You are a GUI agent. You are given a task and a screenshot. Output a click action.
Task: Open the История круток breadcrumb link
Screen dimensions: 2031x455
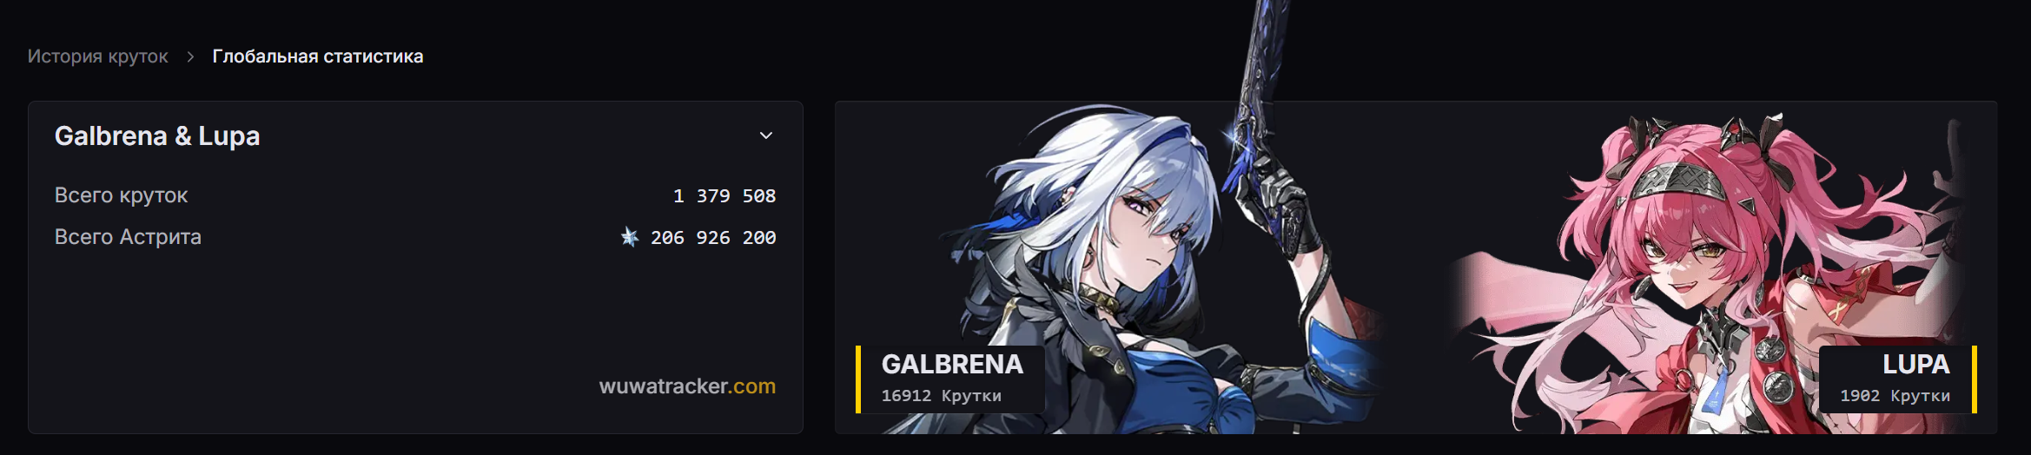(x=98, y=56)
